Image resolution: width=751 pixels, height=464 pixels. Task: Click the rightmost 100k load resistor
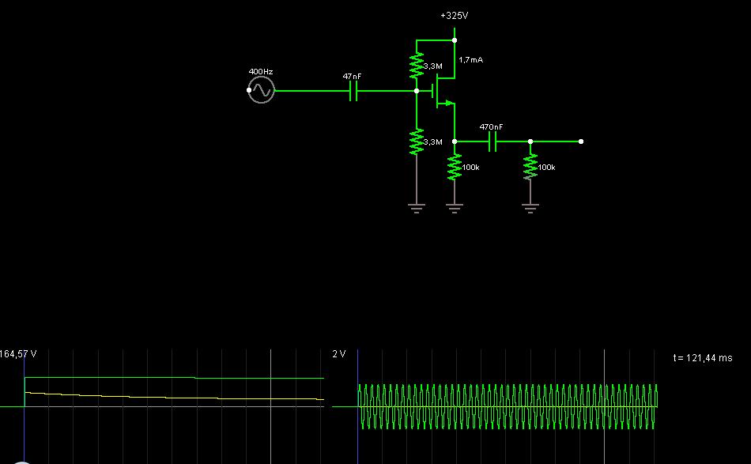click(530, 168)
